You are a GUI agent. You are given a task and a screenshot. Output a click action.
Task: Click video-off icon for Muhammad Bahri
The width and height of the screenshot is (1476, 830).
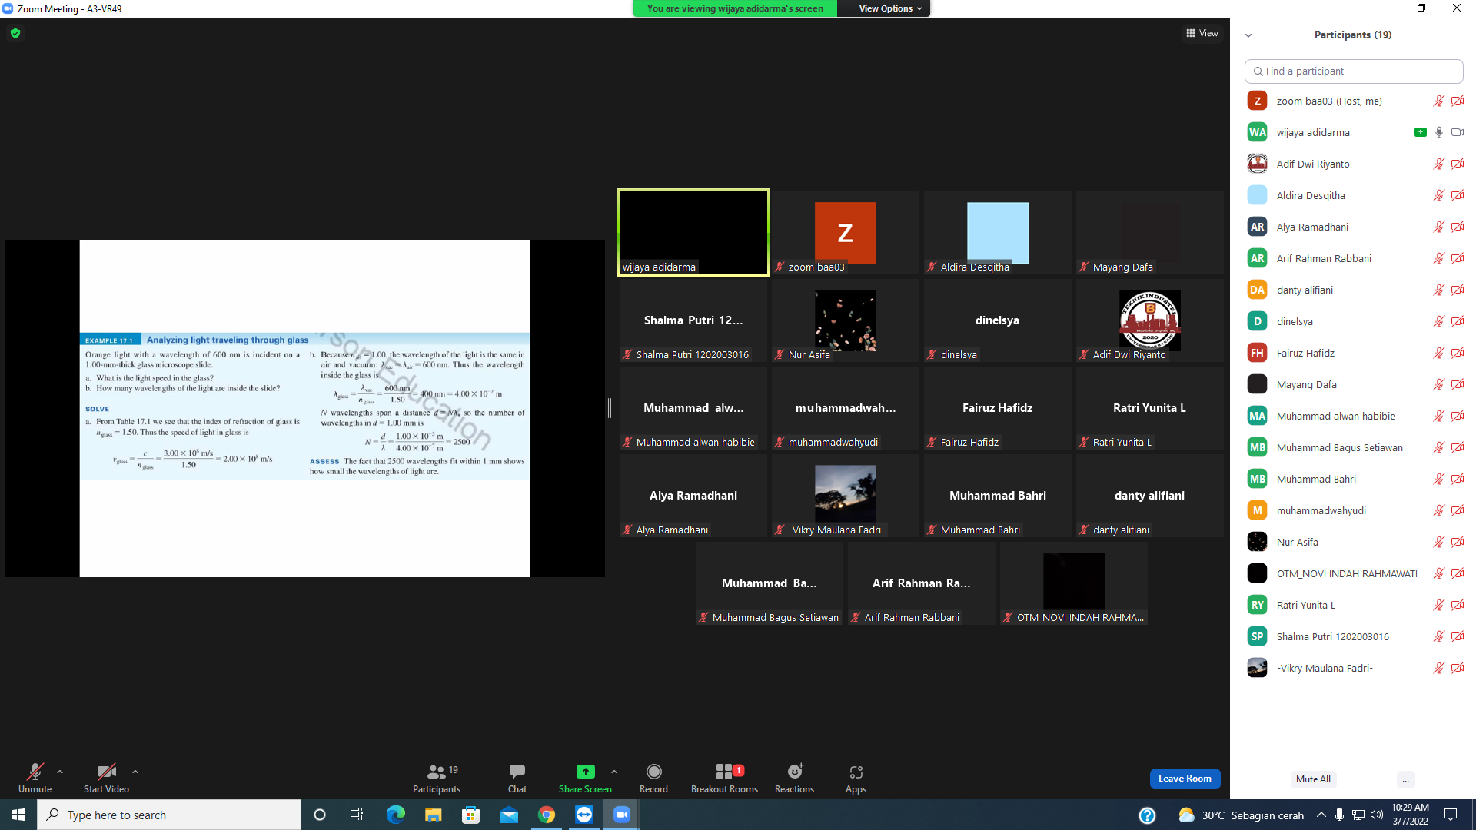[1458, 479]
